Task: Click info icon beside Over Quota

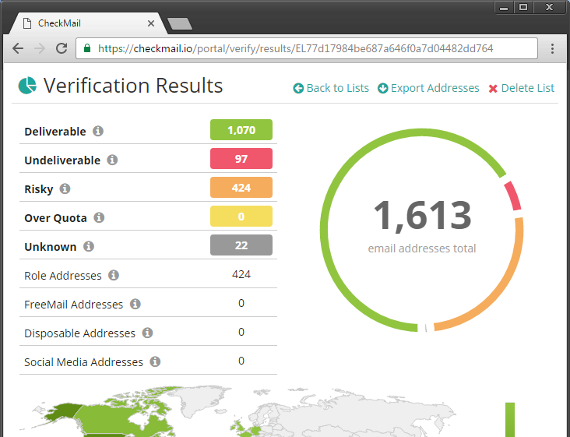Action: click(99, 217)
